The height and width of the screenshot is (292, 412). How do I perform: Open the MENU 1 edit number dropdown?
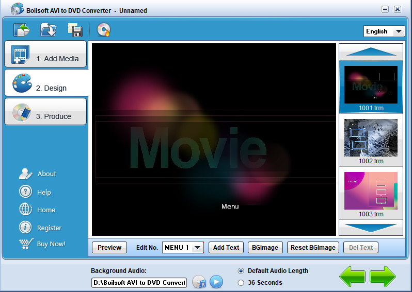tap(183, 248)
